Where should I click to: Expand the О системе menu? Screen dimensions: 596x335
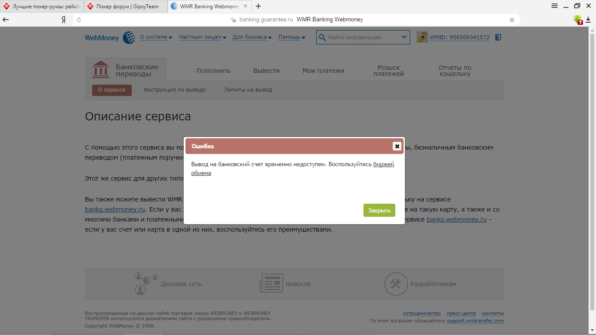point(156,38)
